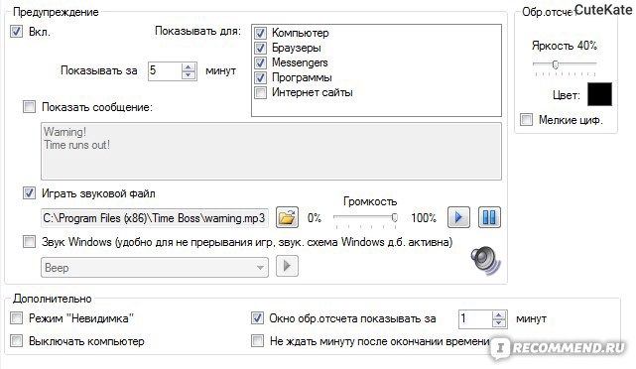Click the Показывать для label
Image resolution: width=636 pixels, height=369 pixels.
197,31
